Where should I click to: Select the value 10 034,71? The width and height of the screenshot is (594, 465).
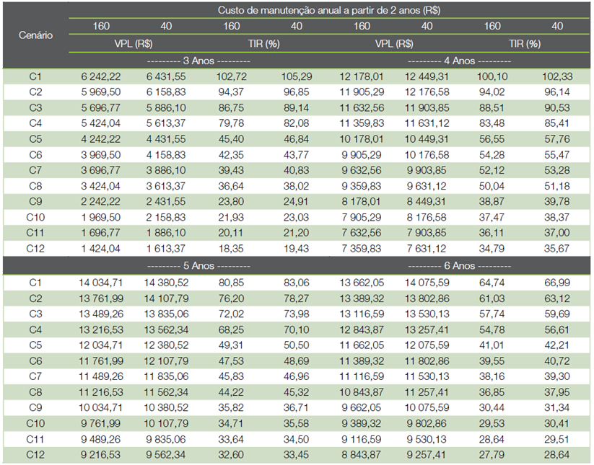(101, 408)
